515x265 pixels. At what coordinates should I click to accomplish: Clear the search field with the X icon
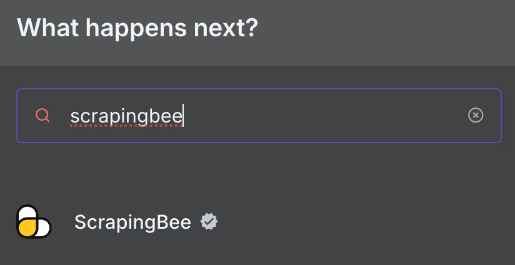476,116
